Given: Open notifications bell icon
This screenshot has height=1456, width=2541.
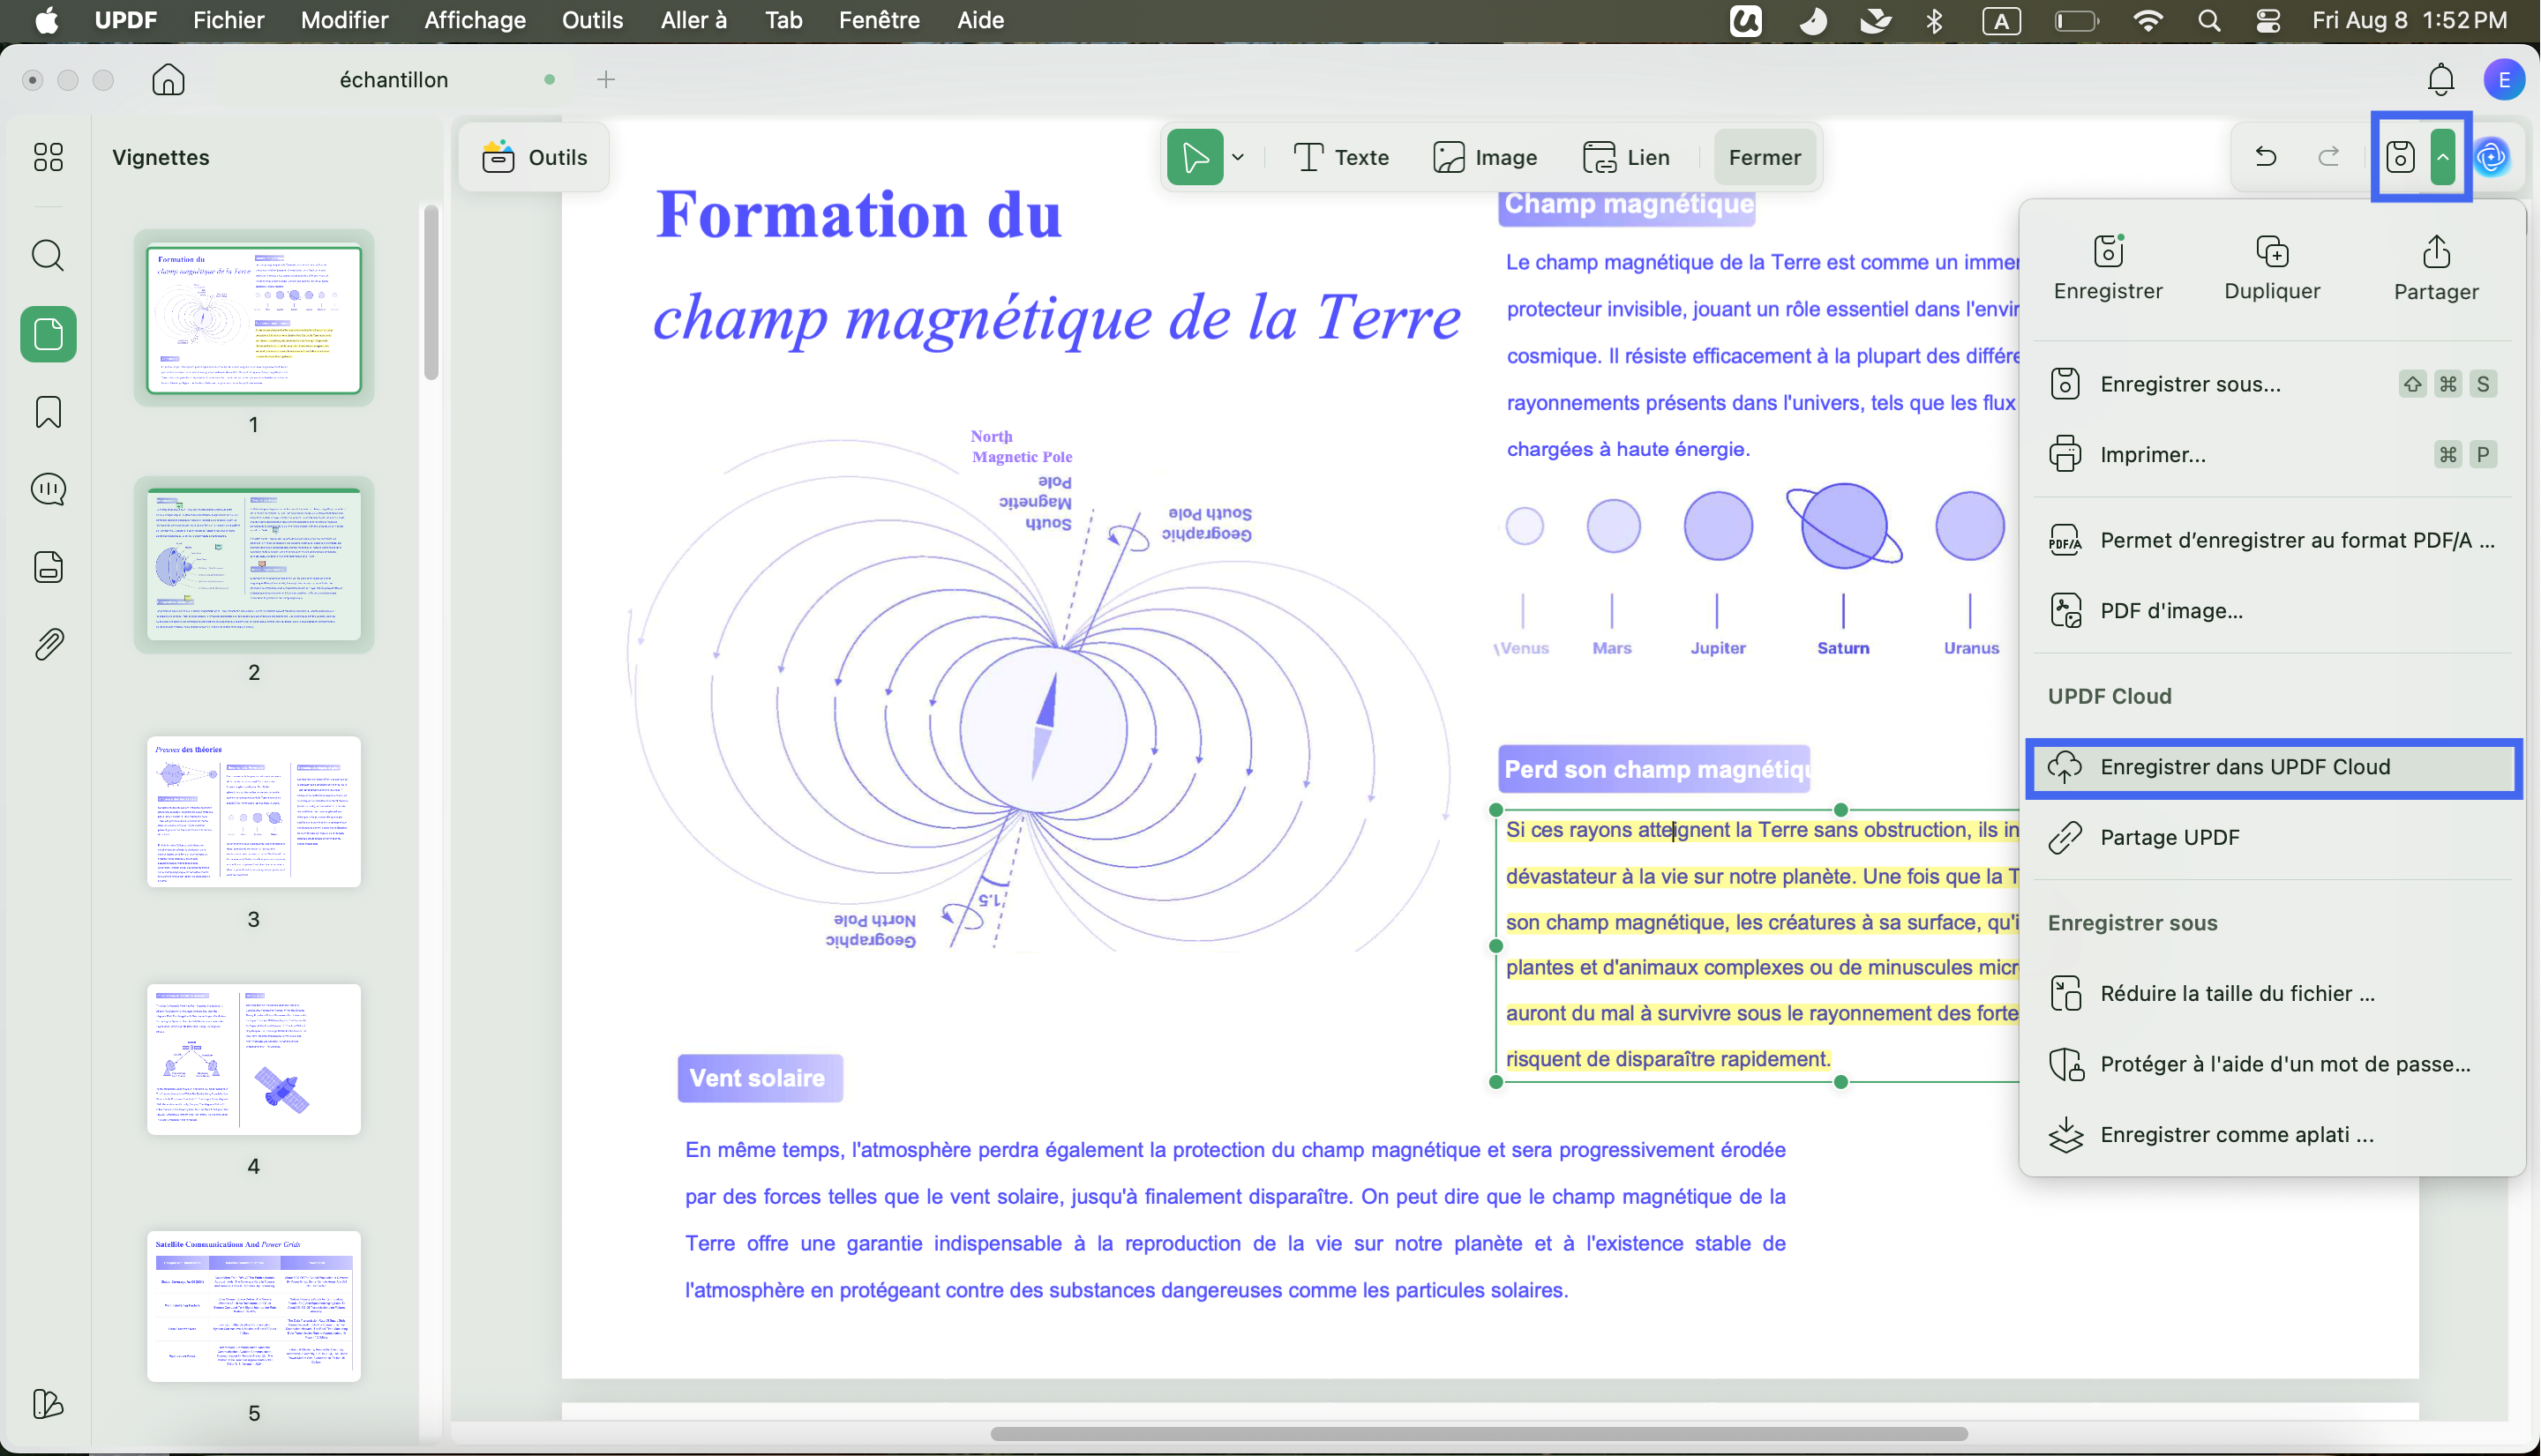Looking at the screenshot, I should click(2441, 79).
